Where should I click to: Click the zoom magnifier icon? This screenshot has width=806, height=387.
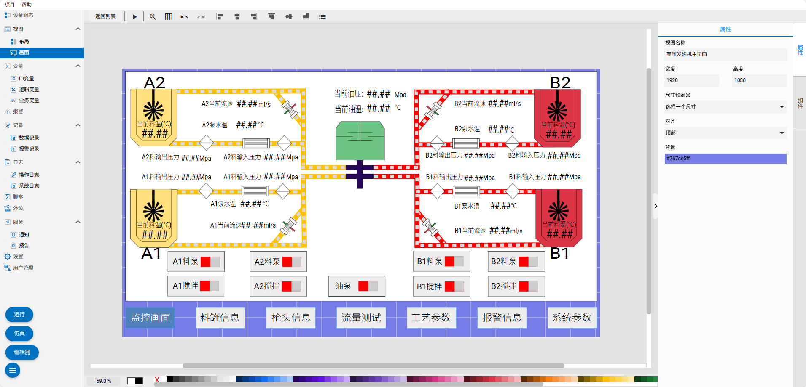(x=153, y=17)
